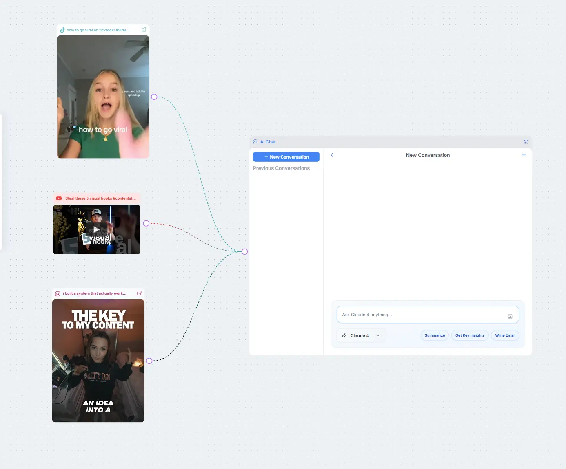Collapse conversation sidebar with back chevron
566x469 pixels.
[x=332, y=155]
